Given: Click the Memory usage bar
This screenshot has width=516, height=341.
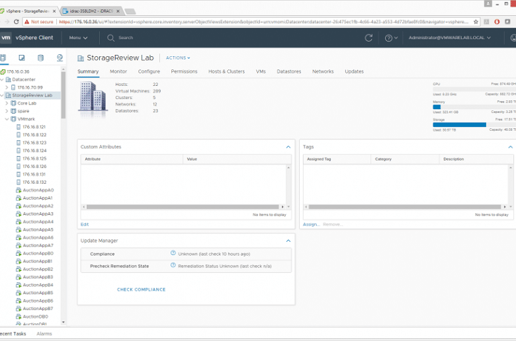Looking at the screenshot, I should click(x=474, y=107).
